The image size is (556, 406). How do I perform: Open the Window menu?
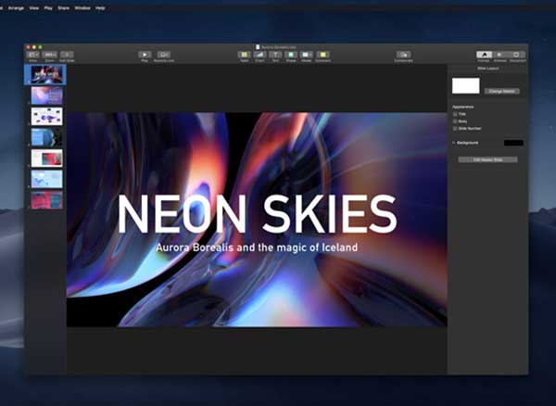pos(82,7)
